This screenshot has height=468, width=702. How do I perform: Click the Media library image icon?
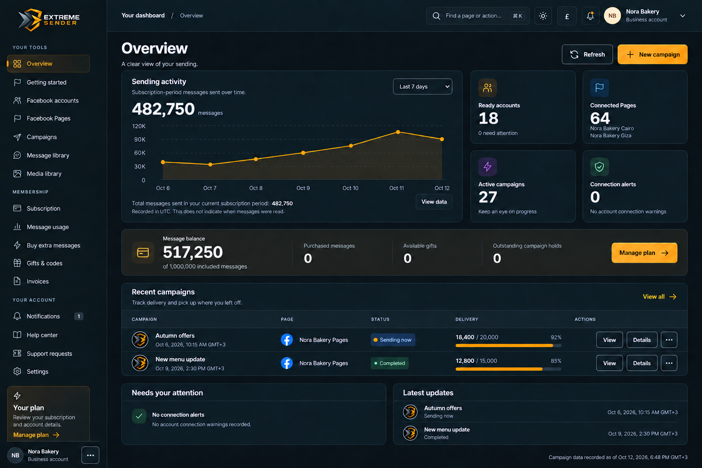pyautogui.click(x=17, y=174)
